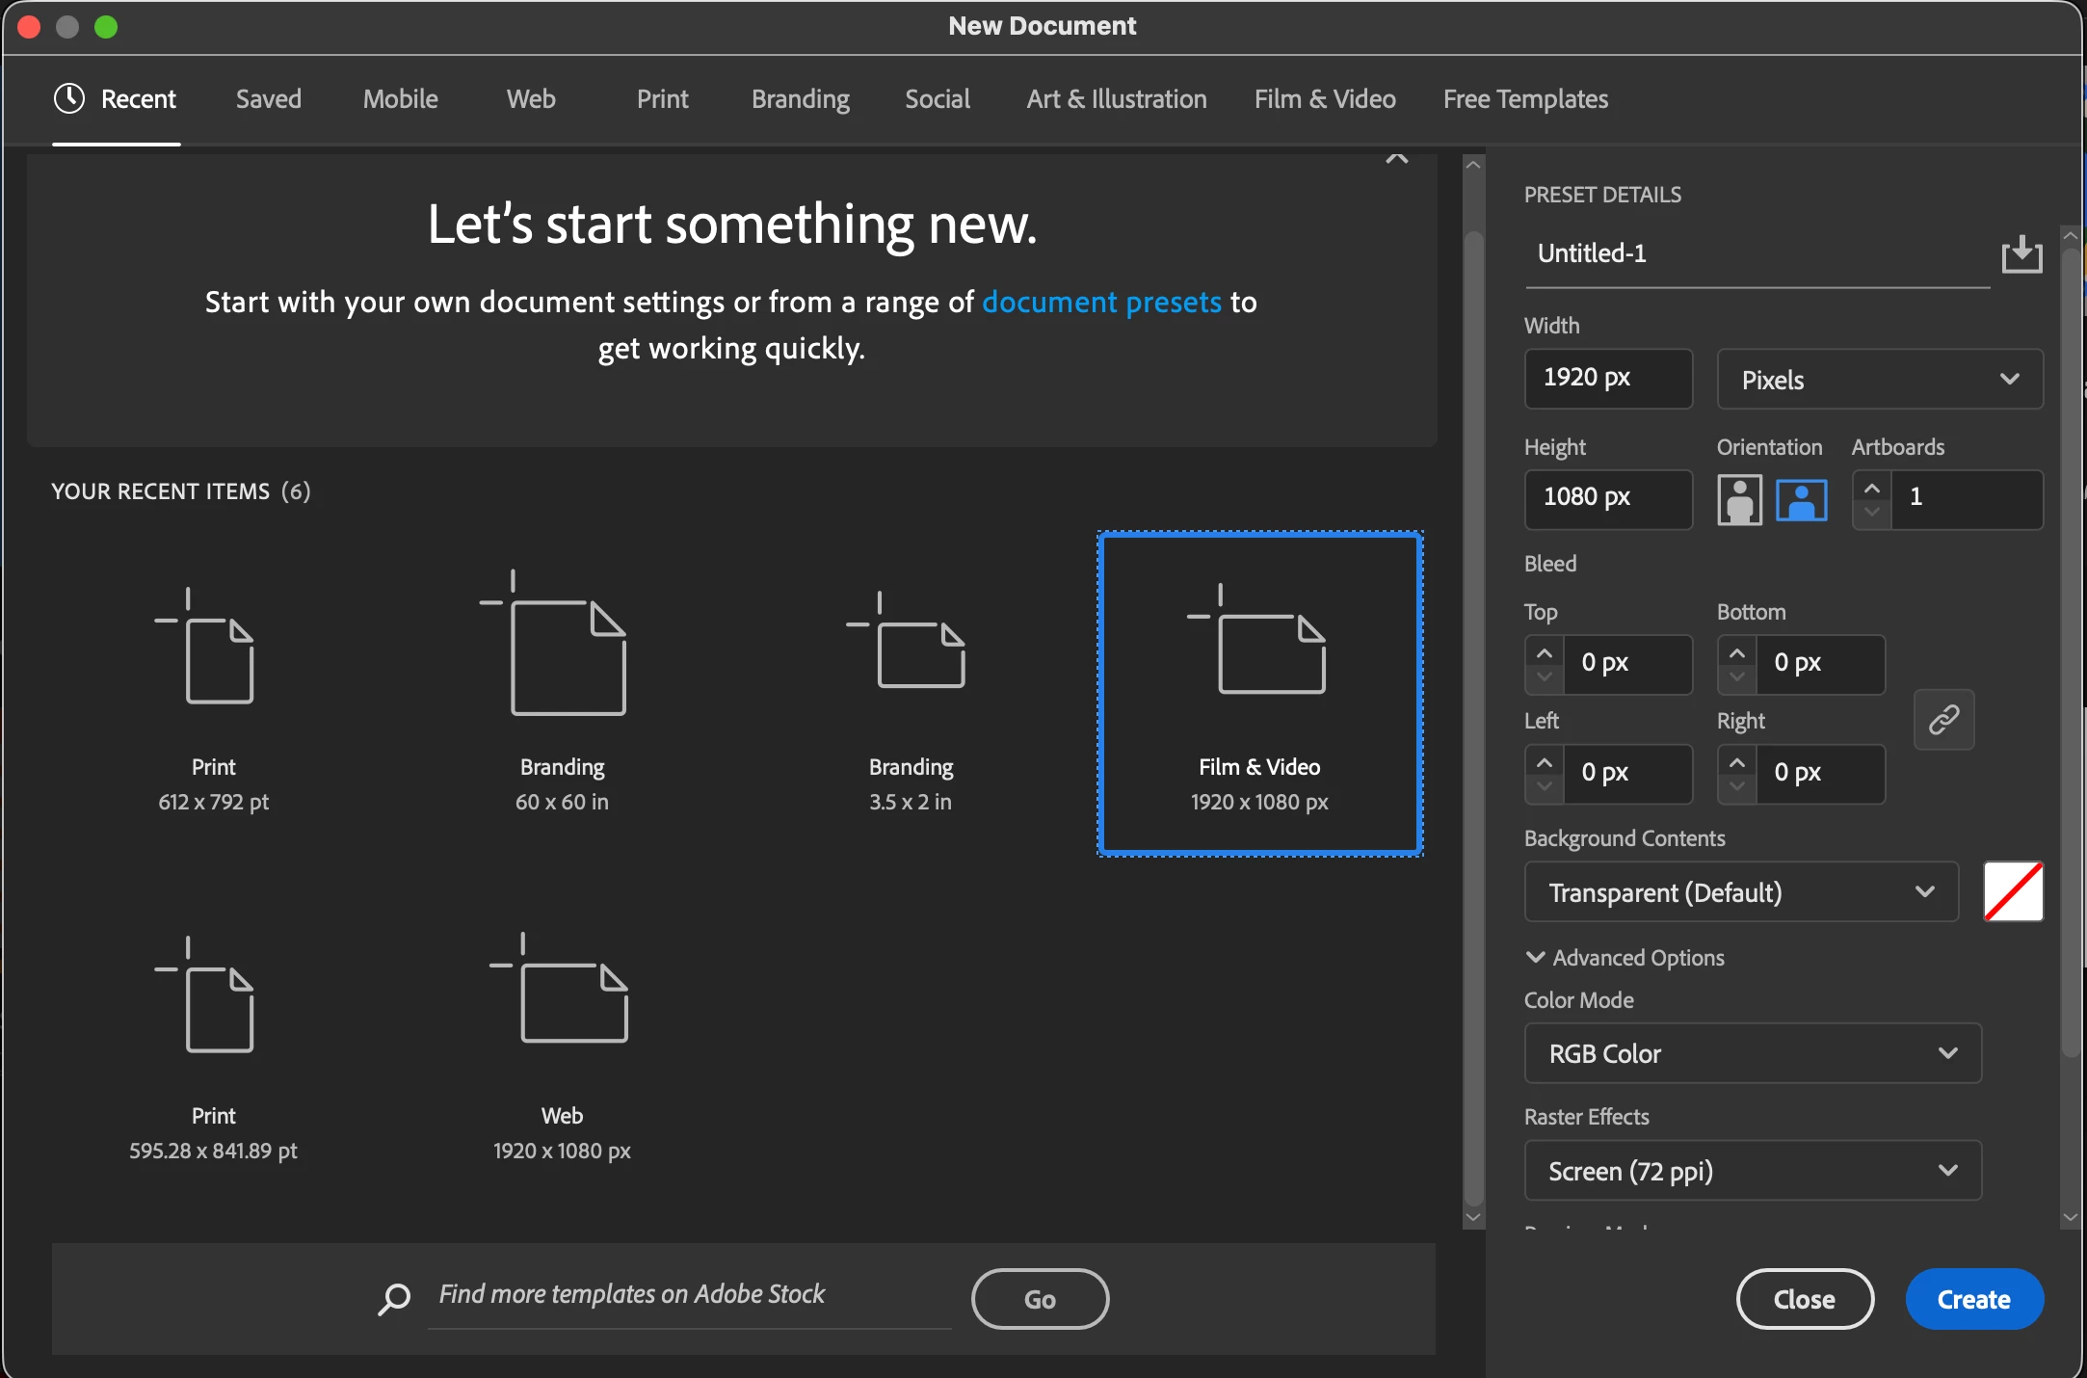The image size is (2087, 1378).
Task: Choose the Print 612 x 792 pt preset
Action: pyautogui.click(x=213, y=694)
